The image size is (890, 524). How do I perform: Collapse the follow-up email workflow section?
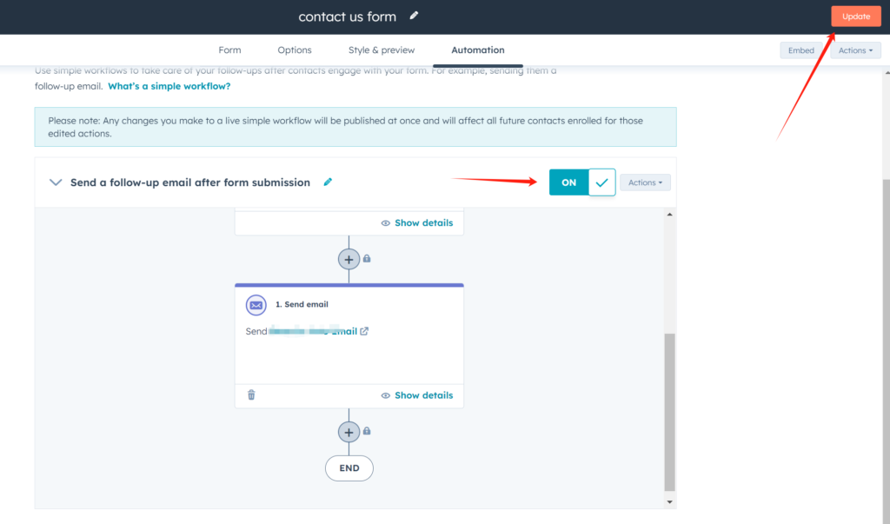click(56, 182)
